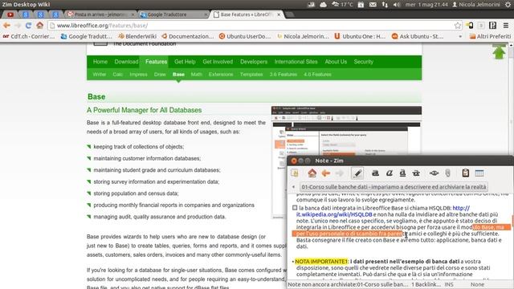
Task: Toggle the Zim editable notebook pencil button
Action: pos(357,173)
